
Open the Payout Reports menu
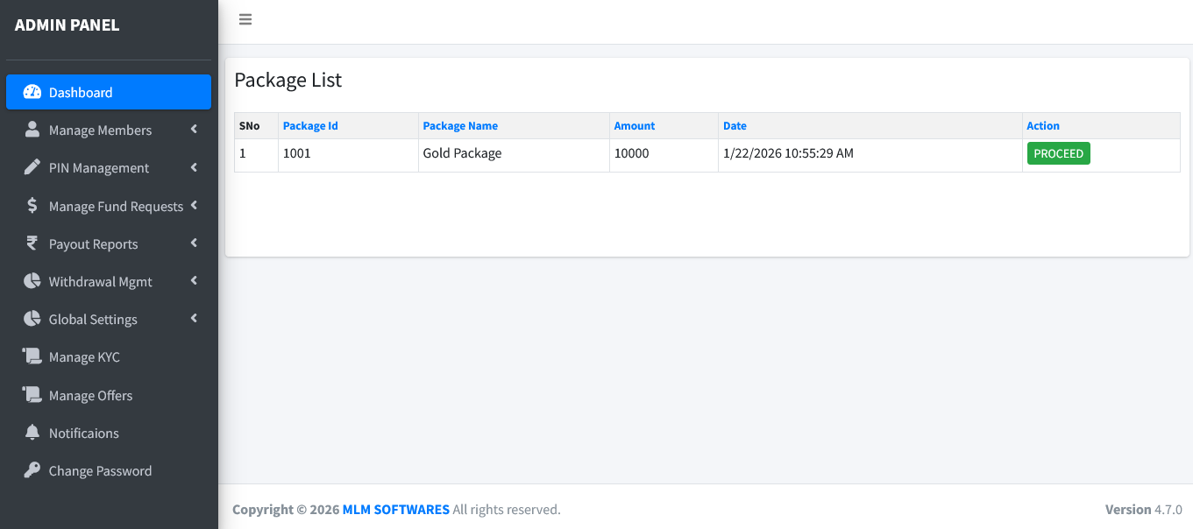pos(109,243)
